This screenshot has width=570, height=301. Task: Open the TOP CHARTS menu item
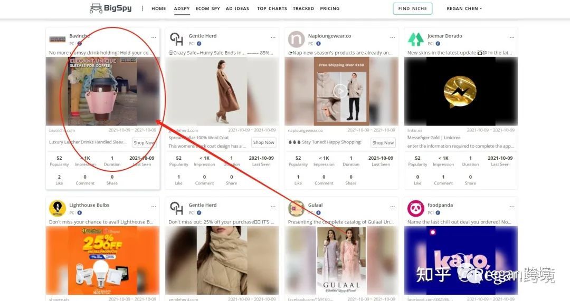(272, 8)
